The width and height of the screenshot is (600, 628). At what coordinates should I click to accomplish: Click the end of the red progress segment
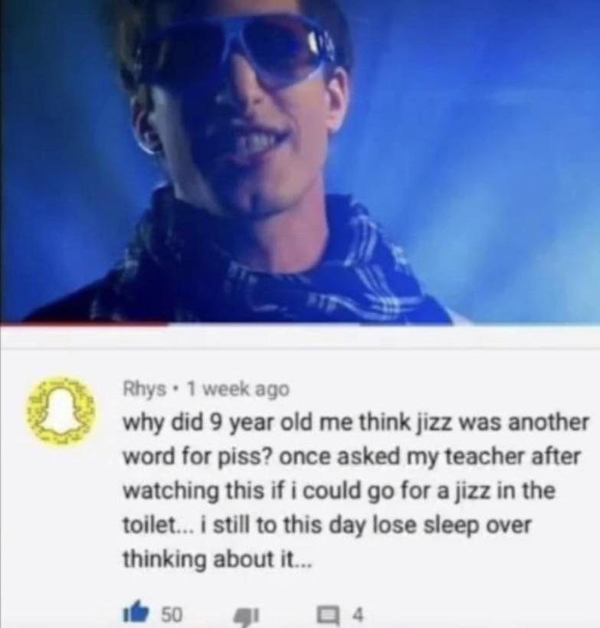tap(168, 324)
